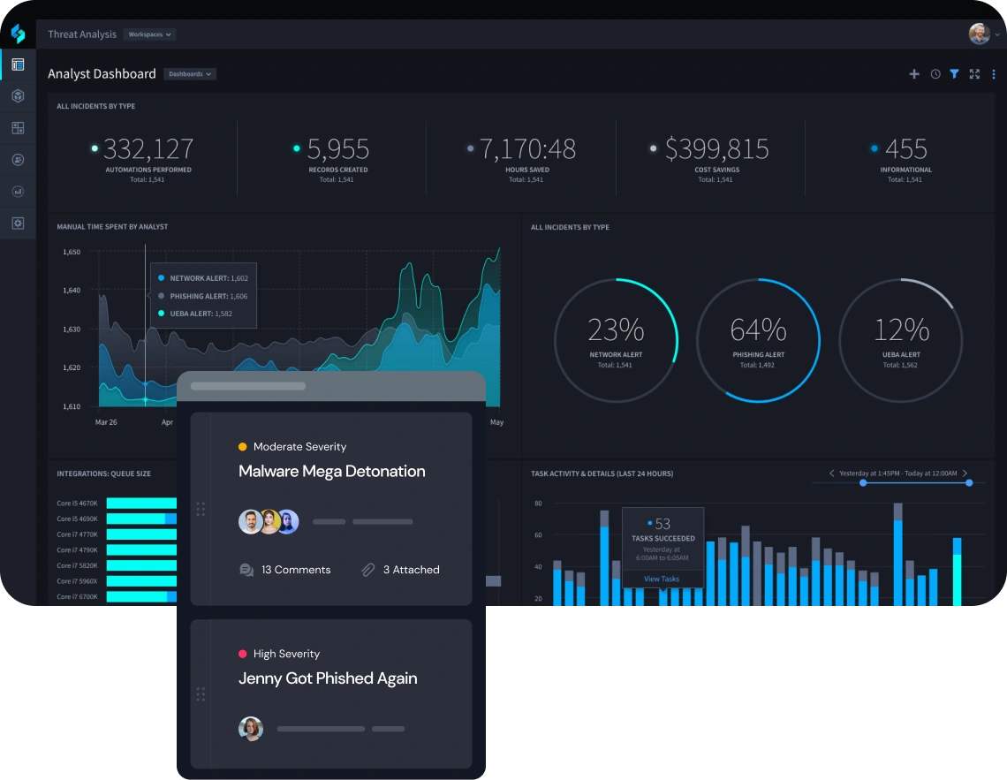
Task: Open the users icon in the sidebar
Action: (18, 160)
